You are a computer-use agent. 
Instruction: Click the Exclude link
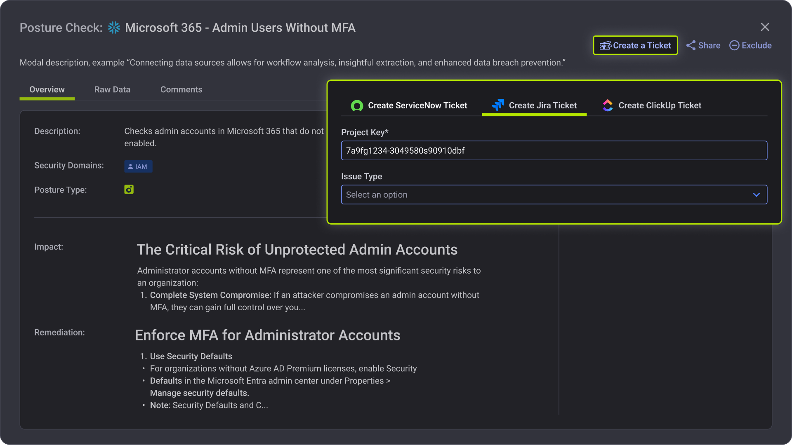(x=750, y=45)
